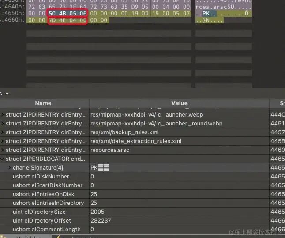Click the value res/xml/backup_rules.xml
Image resolution: width=285 pixels, height=238 pixels.
tap(124, 132)
